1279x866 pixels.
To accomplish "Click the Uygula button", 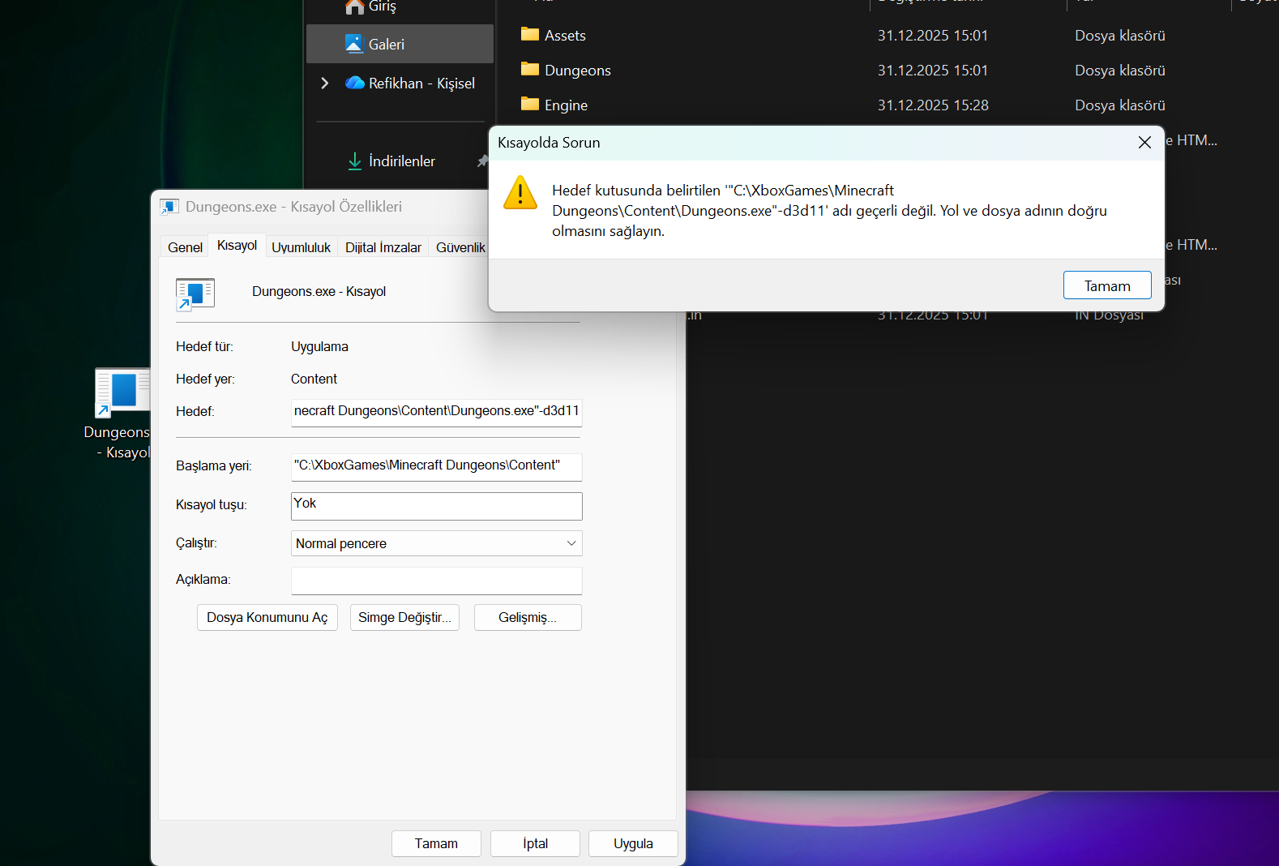I will click(633, 843).
